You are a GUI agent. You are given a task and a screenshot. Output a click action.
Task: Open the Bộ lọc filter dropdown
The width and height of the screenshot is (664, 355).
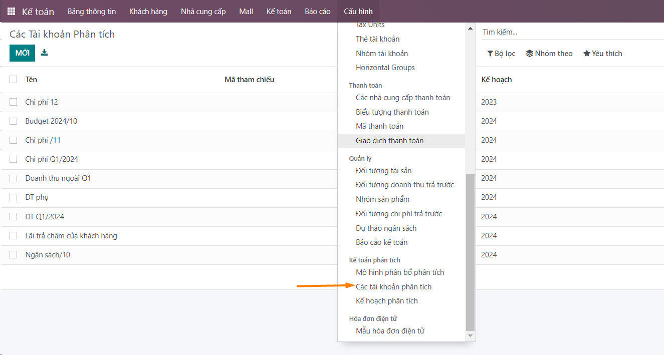click(501, 54)
